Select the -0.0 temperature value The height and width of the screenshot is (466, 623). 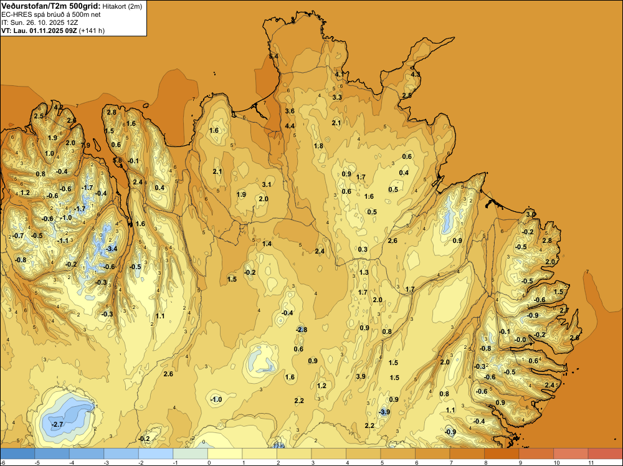tap(520, 340)
